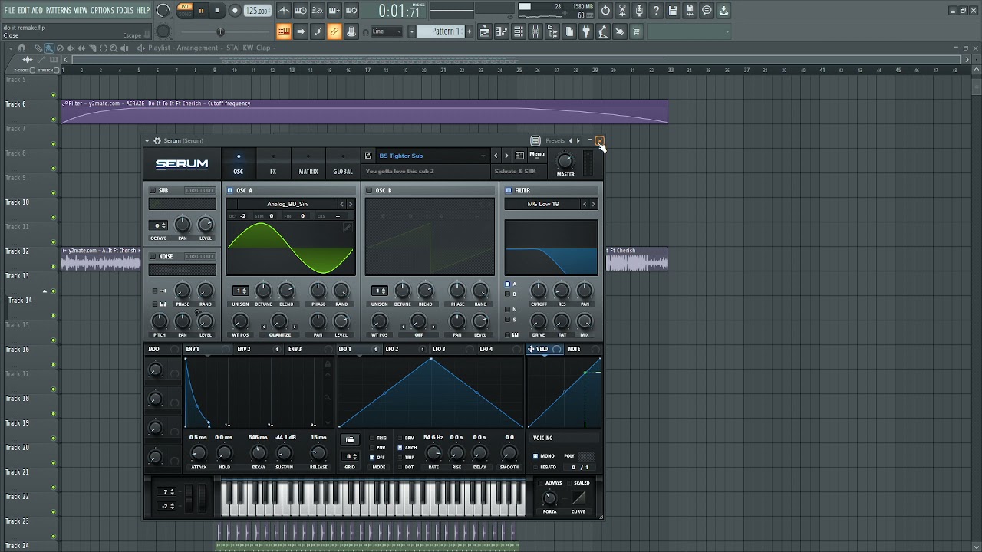Enable the NOISE oscillator checkbox

click(x=153, y=256)
